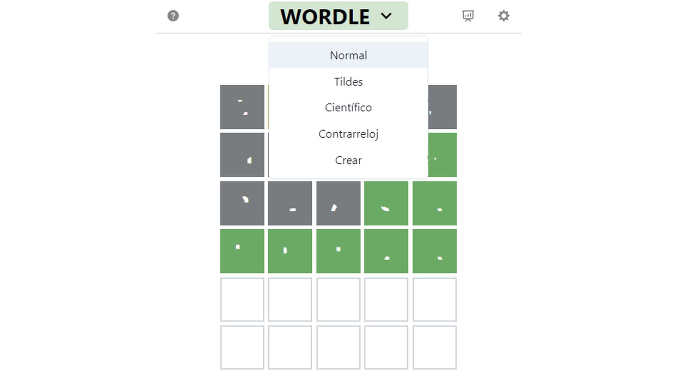The width and height of the screenshot is (677, 381).
Task: Select the first empty tile in row five
Action: pos(242,300)
